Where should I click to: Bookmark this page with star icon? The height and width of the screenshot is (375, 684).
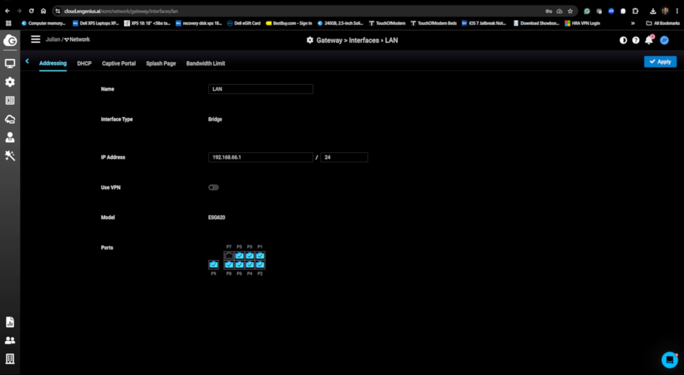point(570,11)
